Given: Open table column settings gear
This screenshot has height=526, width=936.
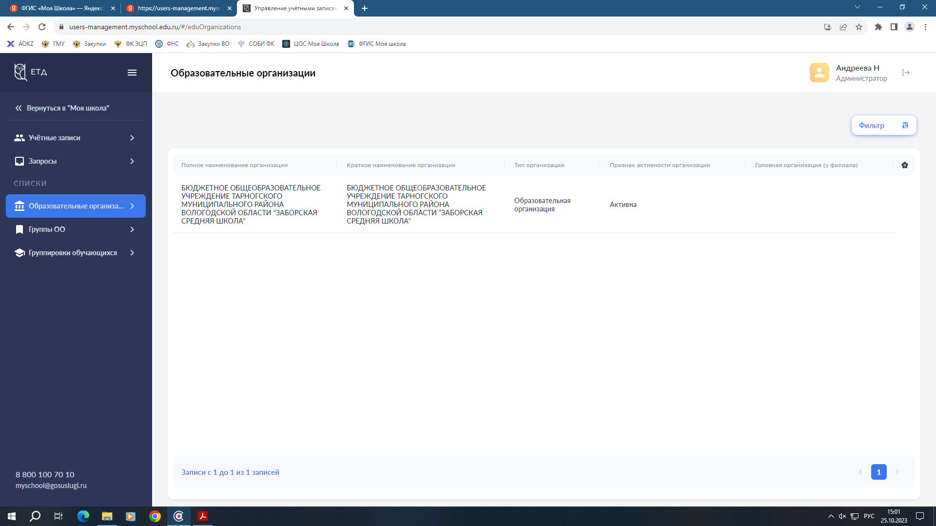Looking at the screenshot, I should [x=905, y=165].
